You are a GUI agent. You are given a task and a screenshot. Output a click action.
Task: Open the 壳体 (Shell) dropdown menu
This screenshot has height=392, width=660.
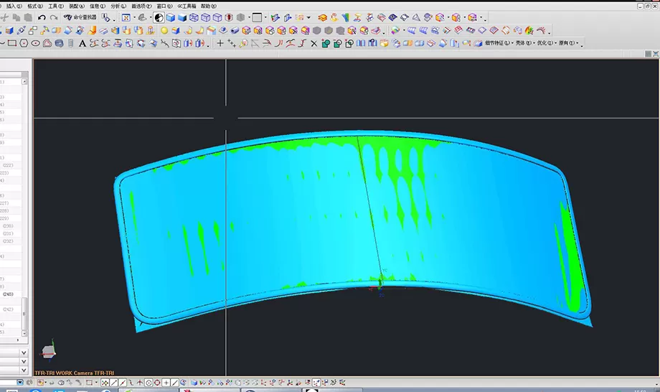tap(524, 43)
